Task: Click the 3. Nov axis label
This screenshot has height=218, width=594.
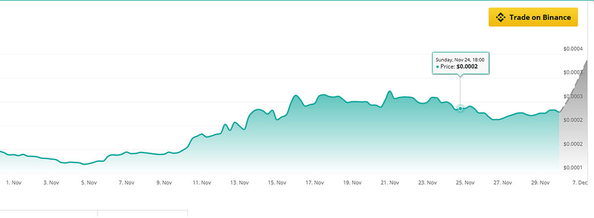Action: click(x=51, y=183)
